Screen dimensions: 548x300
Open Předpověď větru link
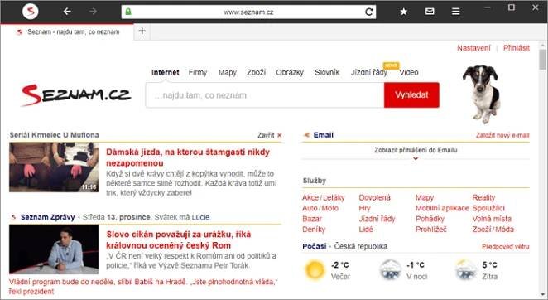tap(505, 247)
